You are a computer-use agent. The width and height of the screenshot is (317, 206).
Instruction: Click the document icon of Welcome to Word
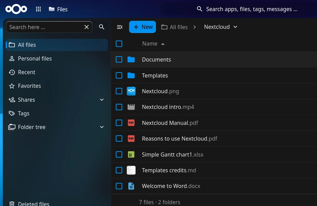click(x=131, y=186)
